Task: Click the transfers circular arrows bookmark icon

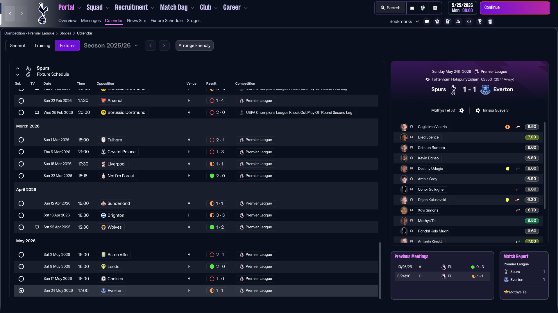Action: (x=469, y=21)
